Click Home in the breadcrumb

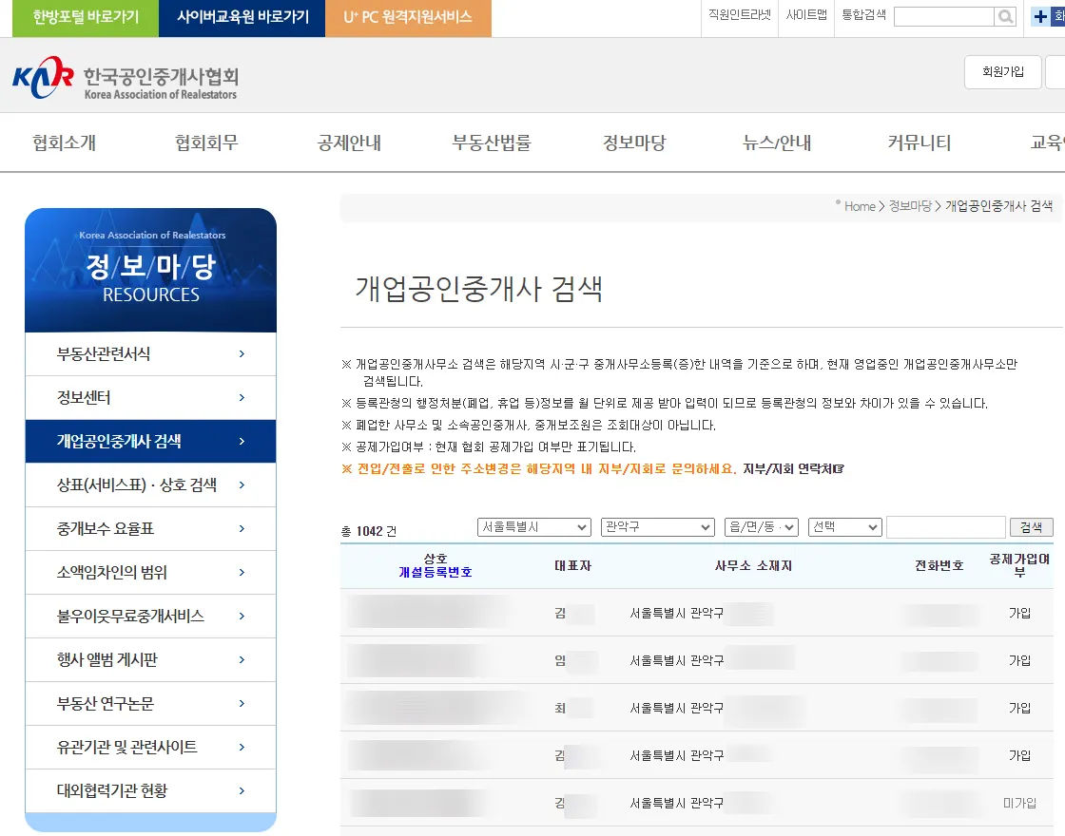(860, 206)
